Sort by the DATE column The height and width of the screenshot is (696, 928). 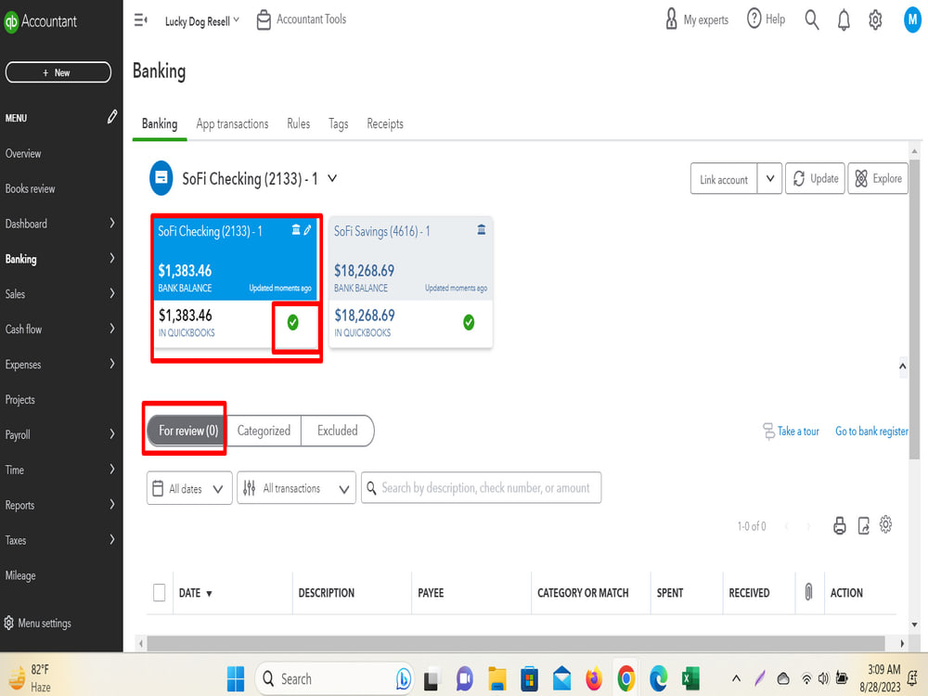(195, 592)
